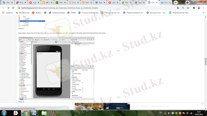Click the page scrollbar down arrow
The image size is (207, 116).
click(x=206, y=109)
